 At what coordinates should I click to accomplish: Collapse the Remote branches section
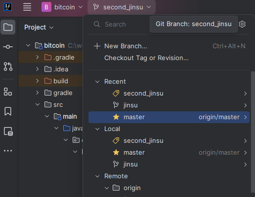[x=97, y=176]
